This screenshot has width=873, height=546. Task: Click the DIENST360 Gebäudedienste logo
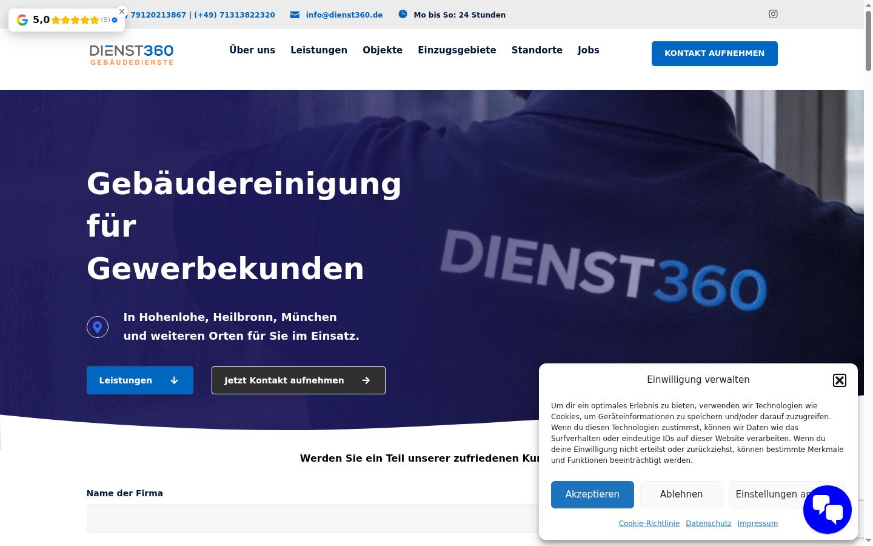[x=132, y=55]
